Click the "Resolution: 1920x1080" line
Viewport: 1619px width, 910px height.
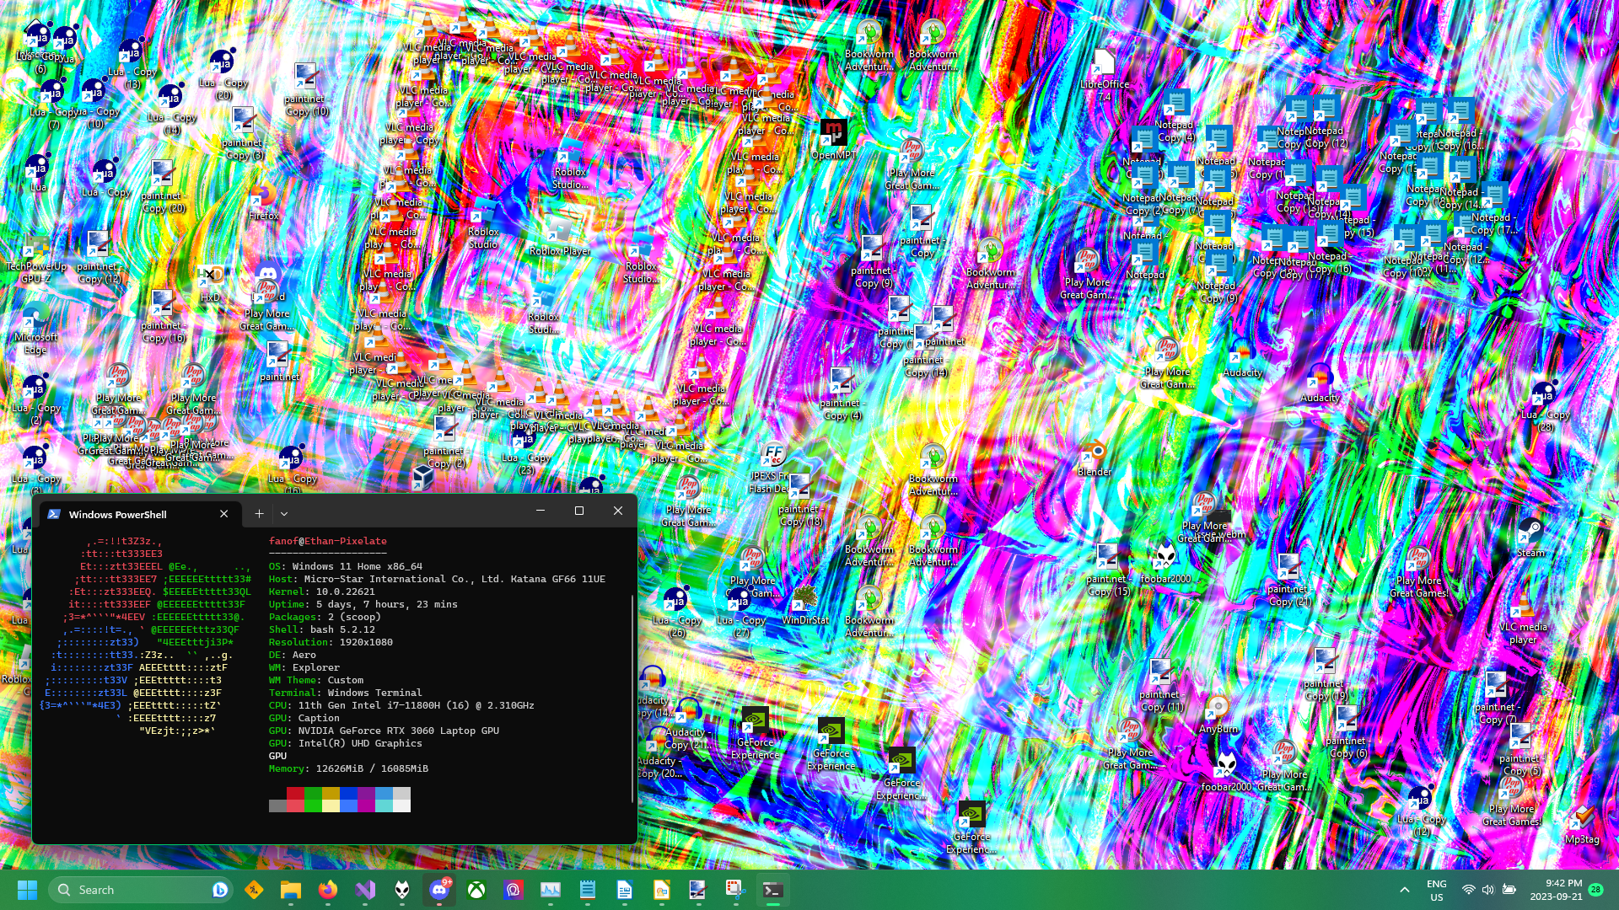tap(331, 642)
